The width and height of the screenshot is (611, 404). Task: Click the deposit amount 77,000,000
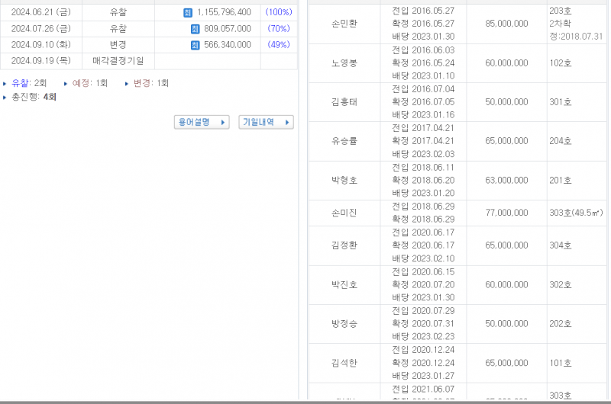click(x=506, y=213)
